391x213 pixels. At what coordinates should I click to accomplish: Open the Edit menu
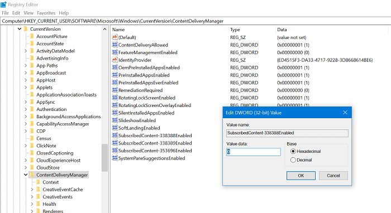pyautogui.click(x=16, y=13)
